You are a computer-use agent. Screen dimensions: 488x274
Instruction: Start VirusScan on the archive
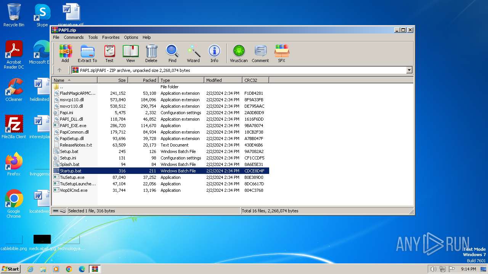[239, 53]
